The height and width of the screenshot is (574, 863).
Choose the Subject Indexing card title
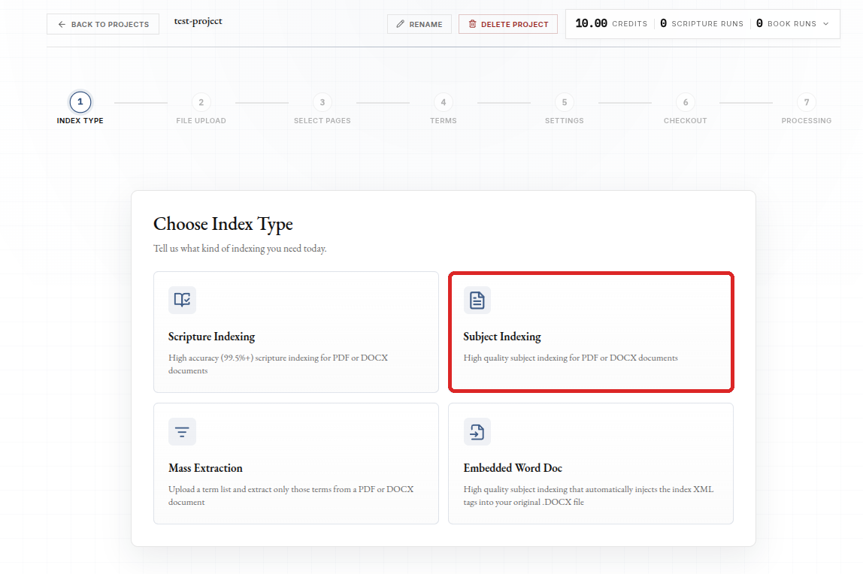(502, 337)
